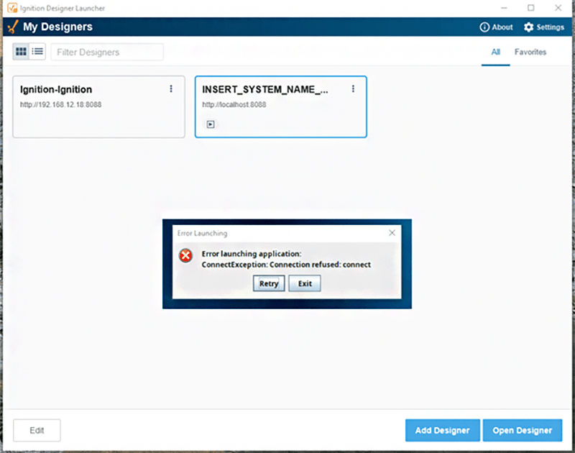The width and height of the screenshot is (575, 453).
Task: Close the Error Launching dialog
Action: [392, 233]
